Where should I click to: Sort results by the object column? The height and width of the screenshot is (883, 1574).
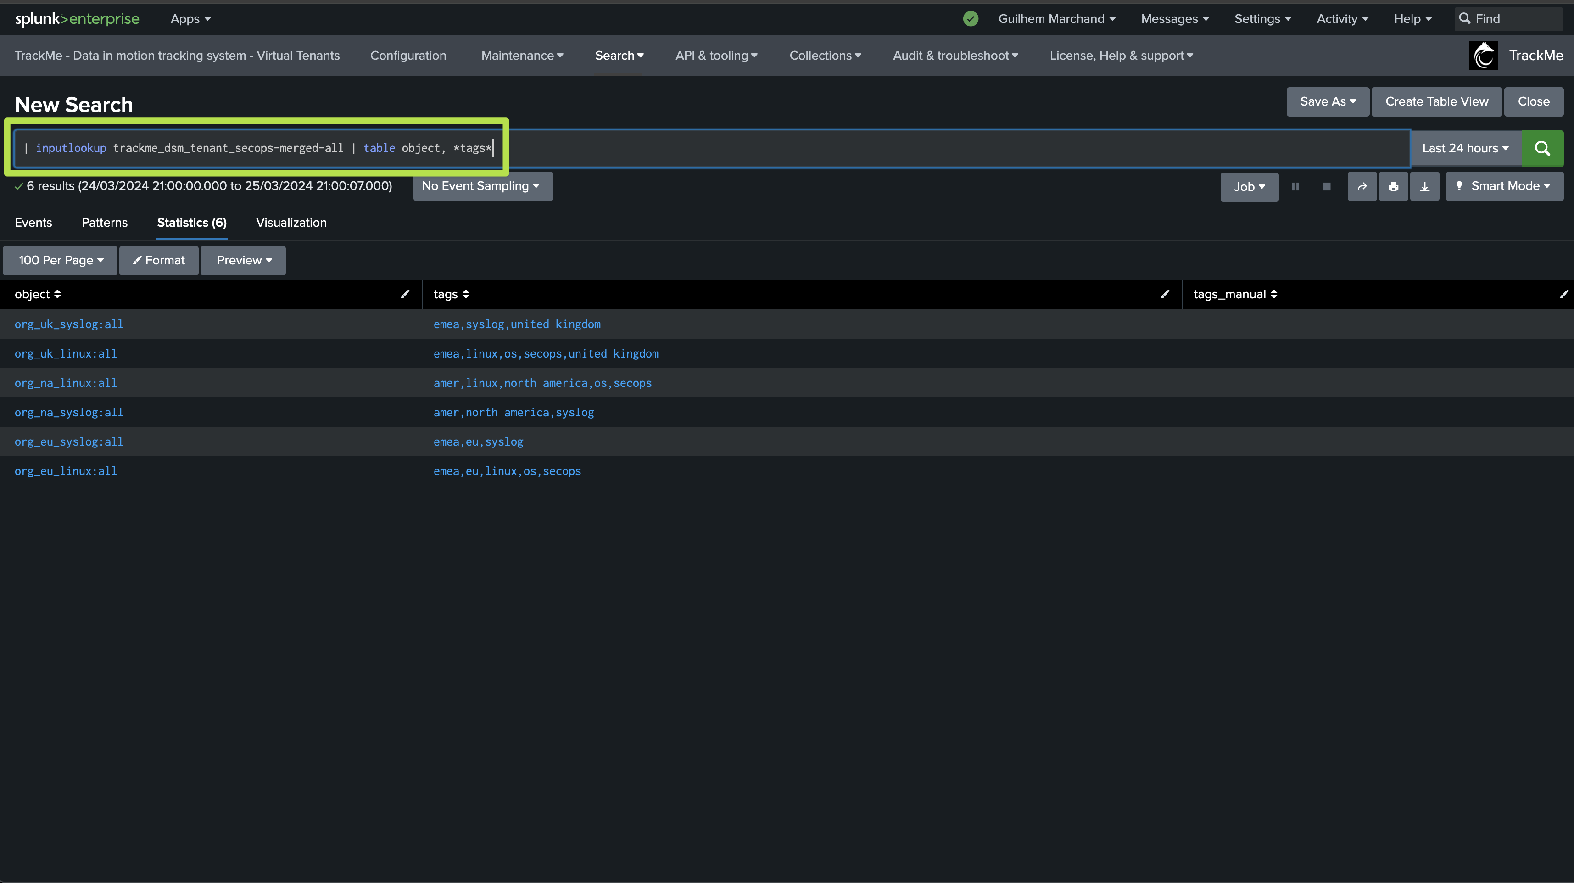[x=37, y=295]
